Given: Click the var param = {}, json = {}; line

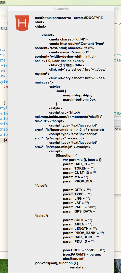Looking at the screenshot, I should point(83,160).
